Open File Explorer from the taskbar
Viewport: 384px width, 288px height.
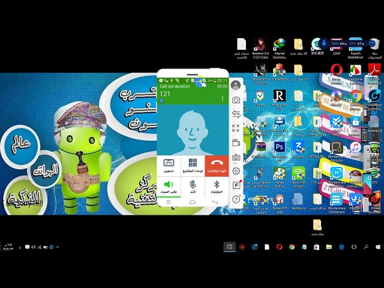(x=329, y=247)
